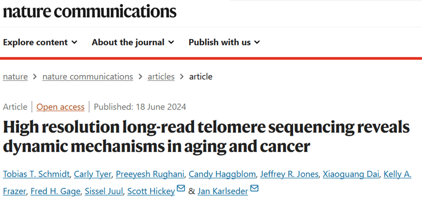The height and width of the screenshot is (202, 422).
Task: Click the Open access link
Action: click(x=60, y=107)
